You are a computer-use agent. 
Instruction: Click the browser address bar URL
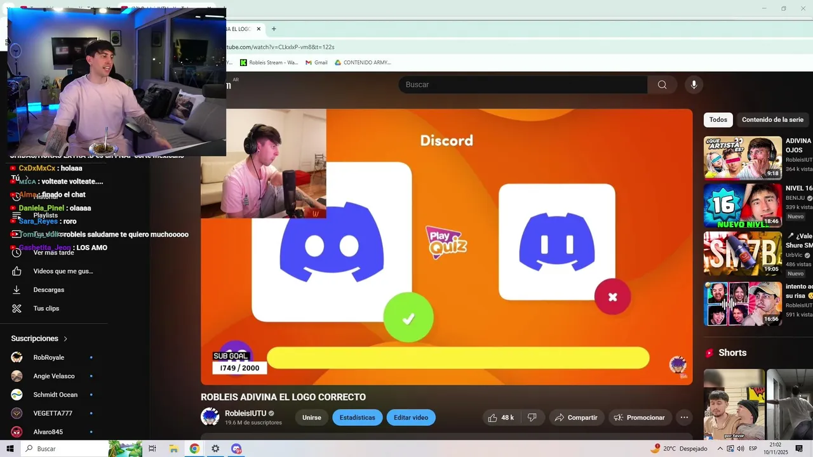(x=281, y=47)
